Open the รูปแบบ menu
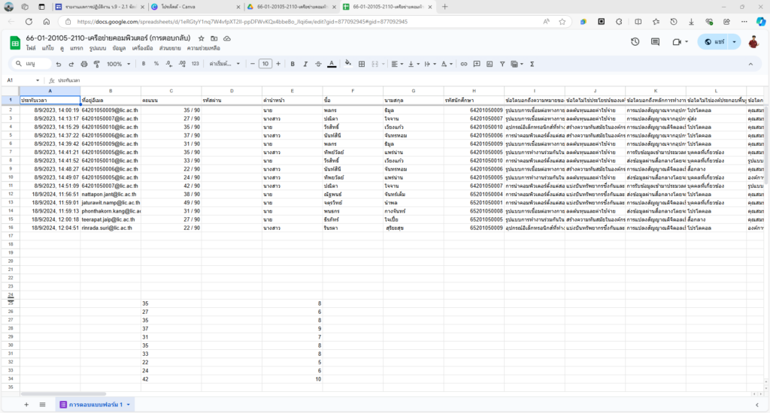The image size is (770, 413). pyautogui.click(x=98, y=48)
